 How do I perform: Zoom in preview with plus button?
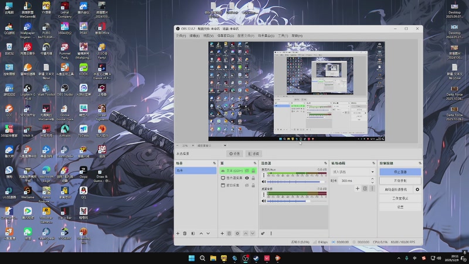pyautogui.click(x=193, y=145)
